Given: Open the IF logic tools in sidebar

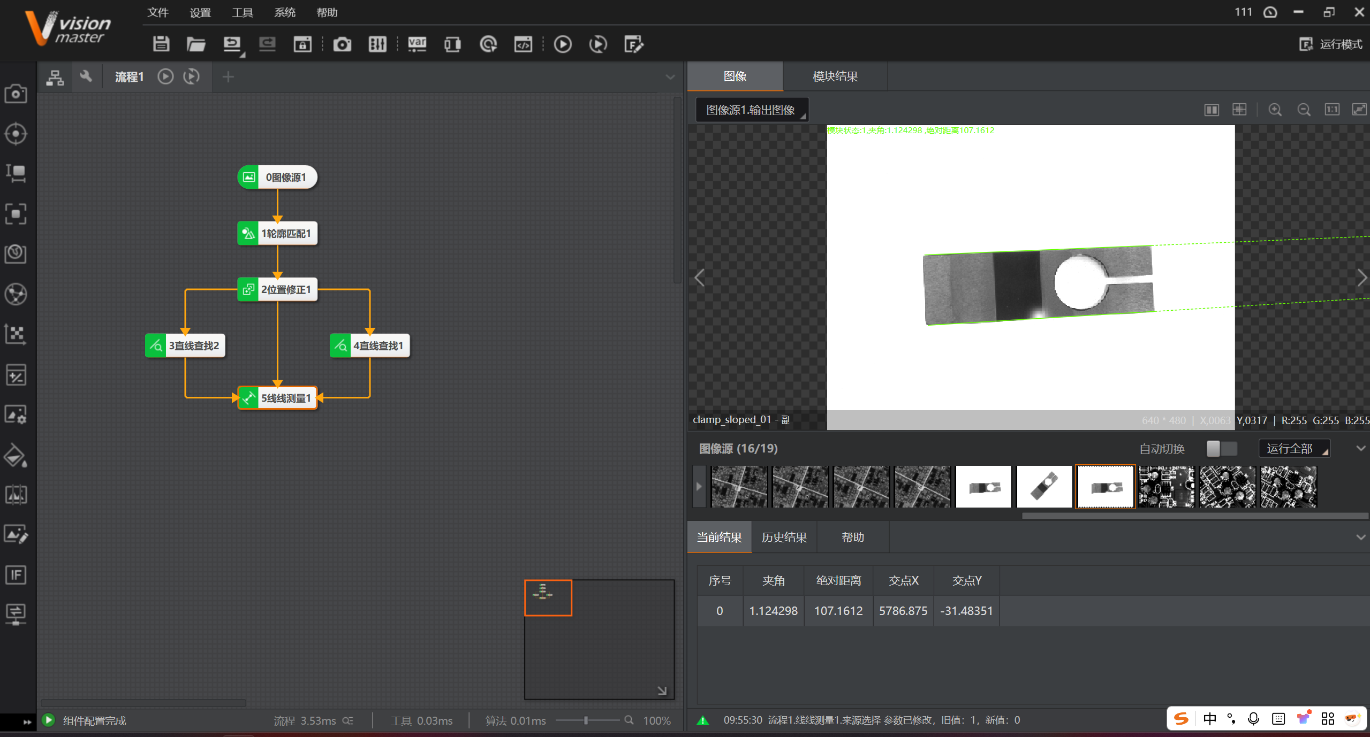Looking at the screenshot, I should click(x=16, y=575).
